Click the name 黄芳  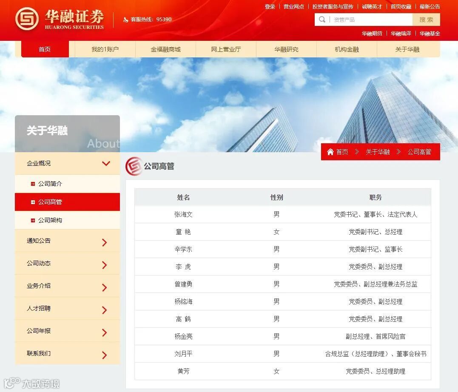[183, 371]
